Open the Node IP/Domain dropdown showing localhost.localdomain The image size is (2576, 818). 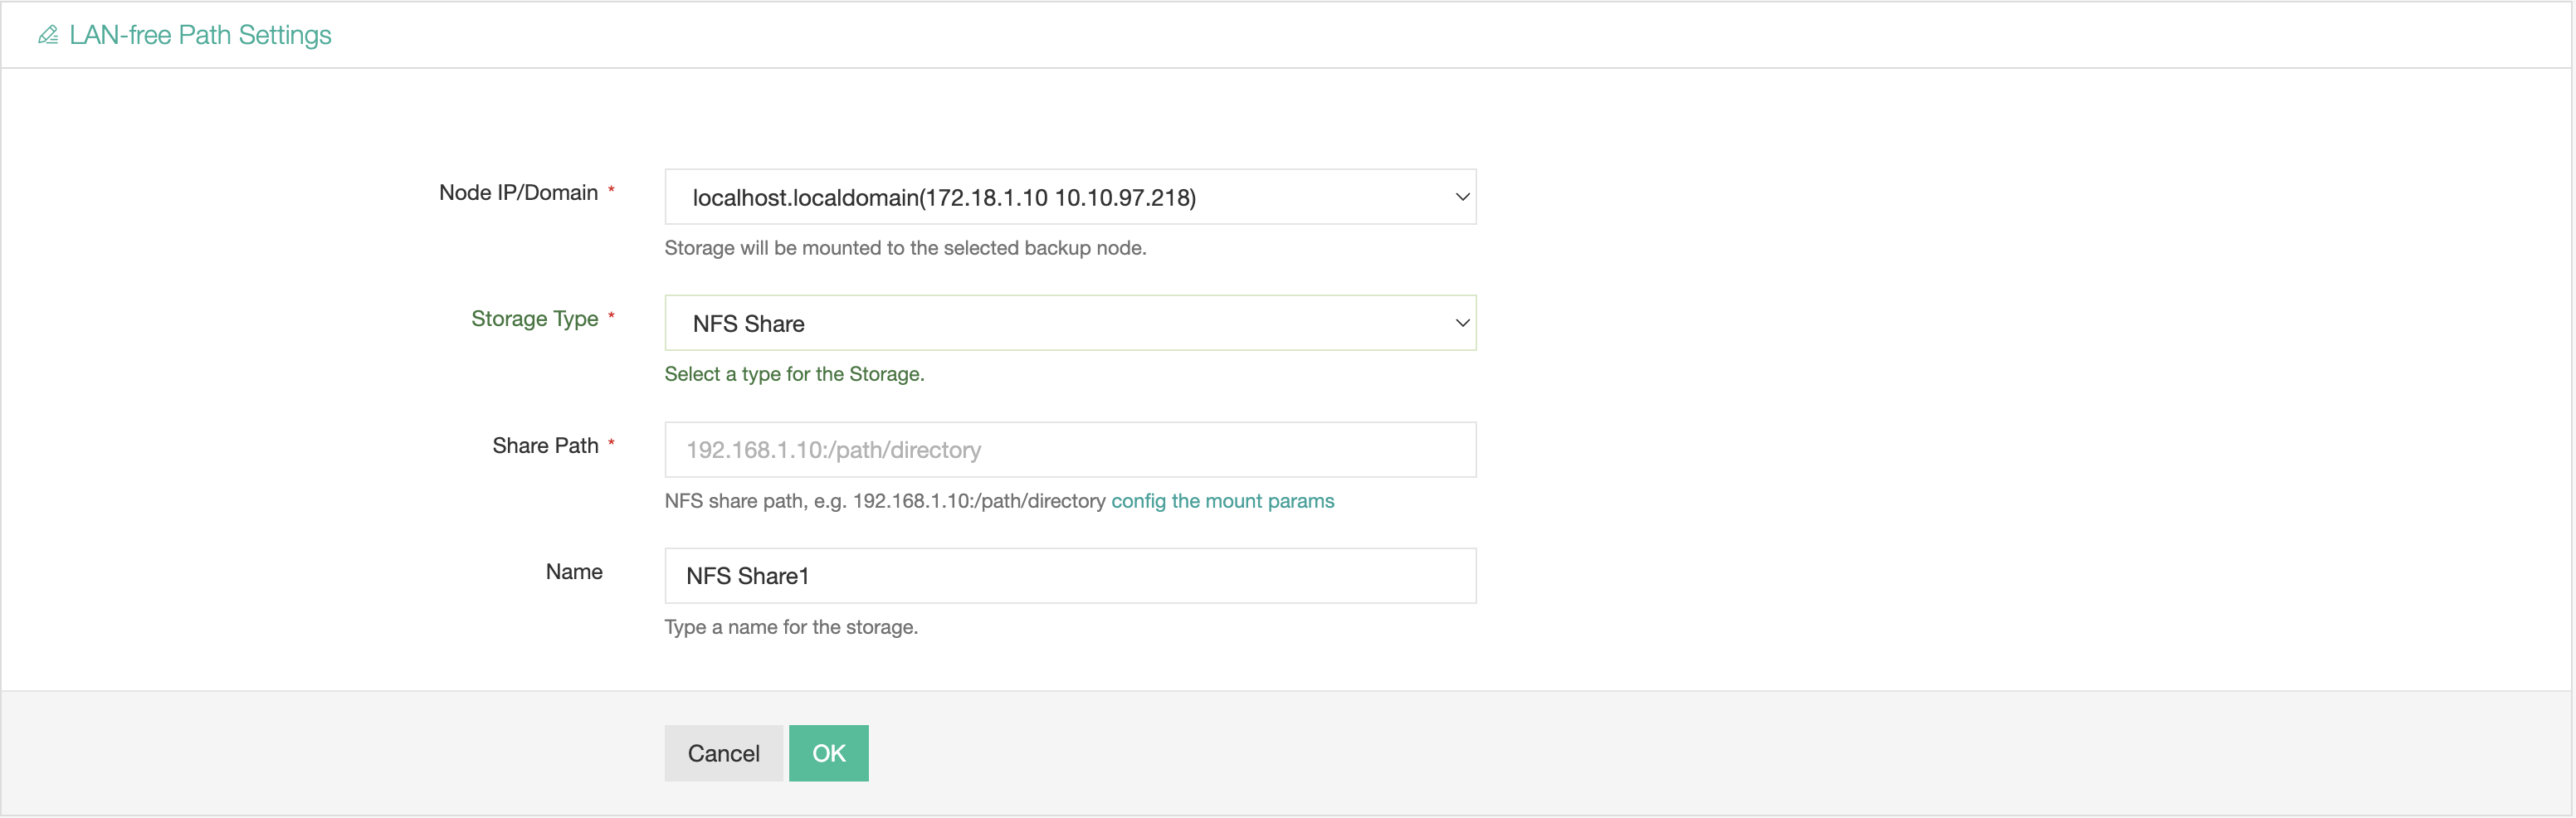[x=1068, y=197]
